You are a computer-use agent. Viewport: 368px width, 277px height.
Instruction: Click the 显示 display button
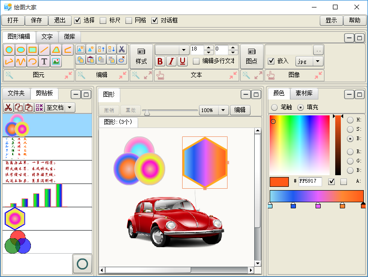(331, 21)
